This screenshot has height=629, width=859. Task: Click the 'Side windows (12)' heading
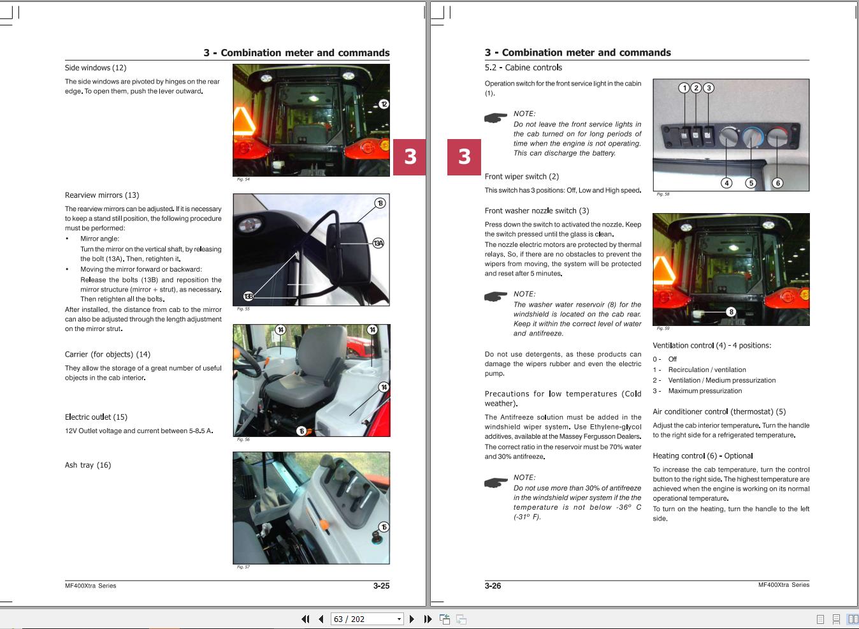coord(96,68)
